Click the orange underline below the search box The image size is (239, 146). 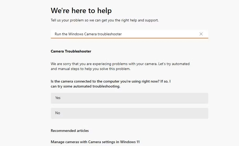pos(129,38)
